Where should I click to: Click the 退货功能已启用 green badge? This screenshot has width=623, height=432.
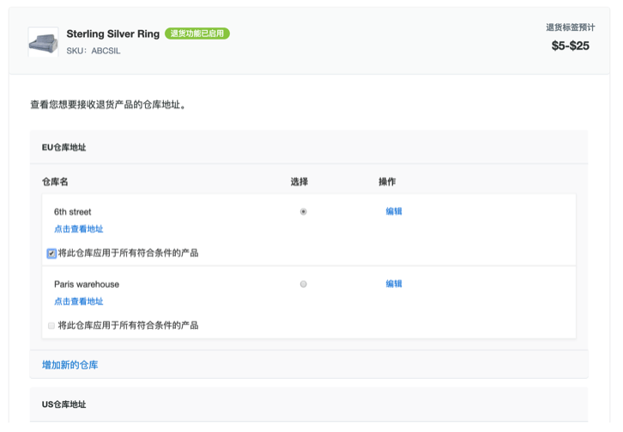coord(197,33)
